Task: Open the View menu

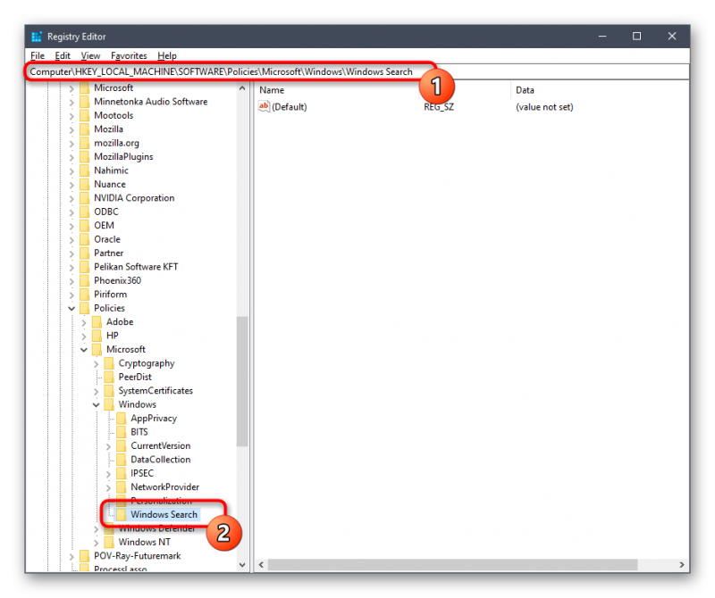Action: coord(90,55)
